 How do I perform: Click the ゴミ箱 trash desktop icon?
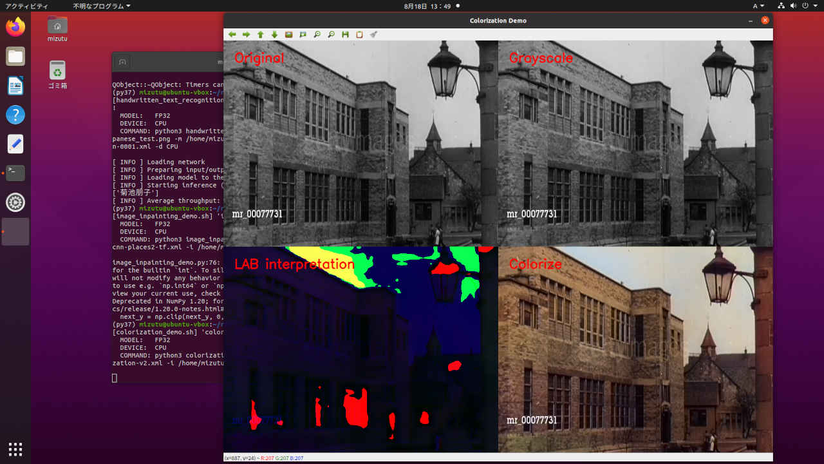coord(57,71)
